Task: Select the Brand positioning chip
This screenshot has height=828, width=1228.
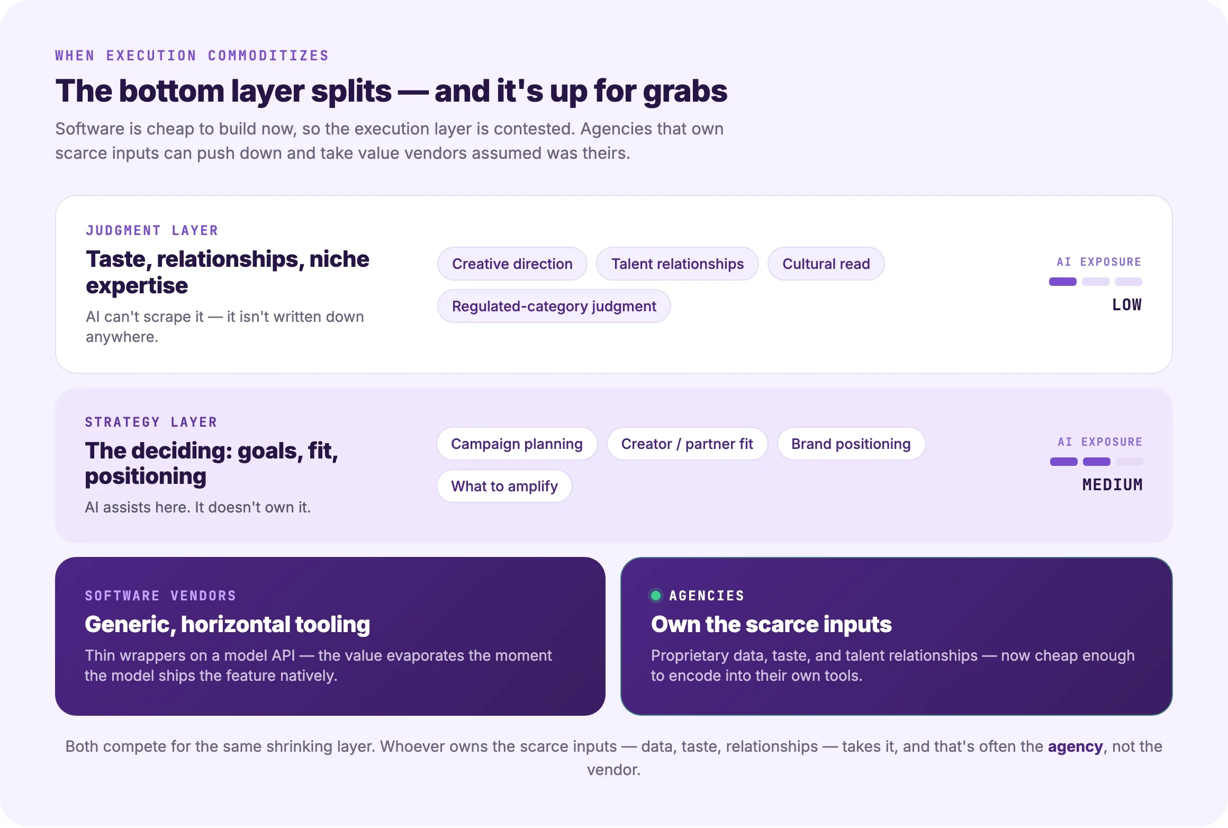Action: coord(851,444)
